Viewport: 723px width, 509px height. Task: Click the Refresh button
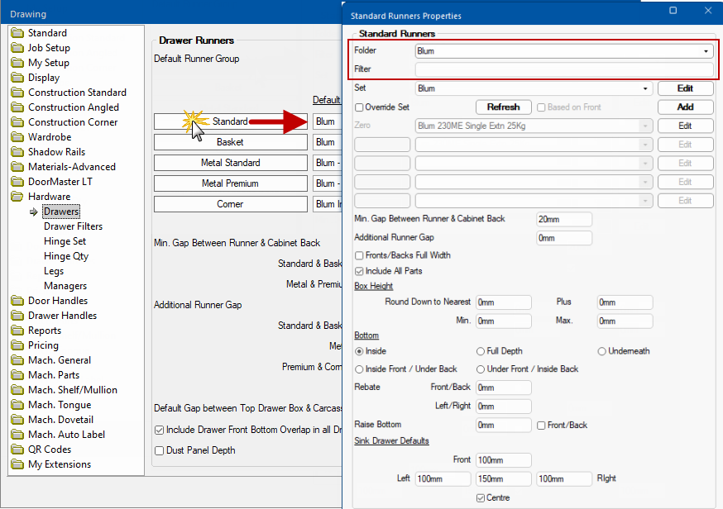coord(504,107)
